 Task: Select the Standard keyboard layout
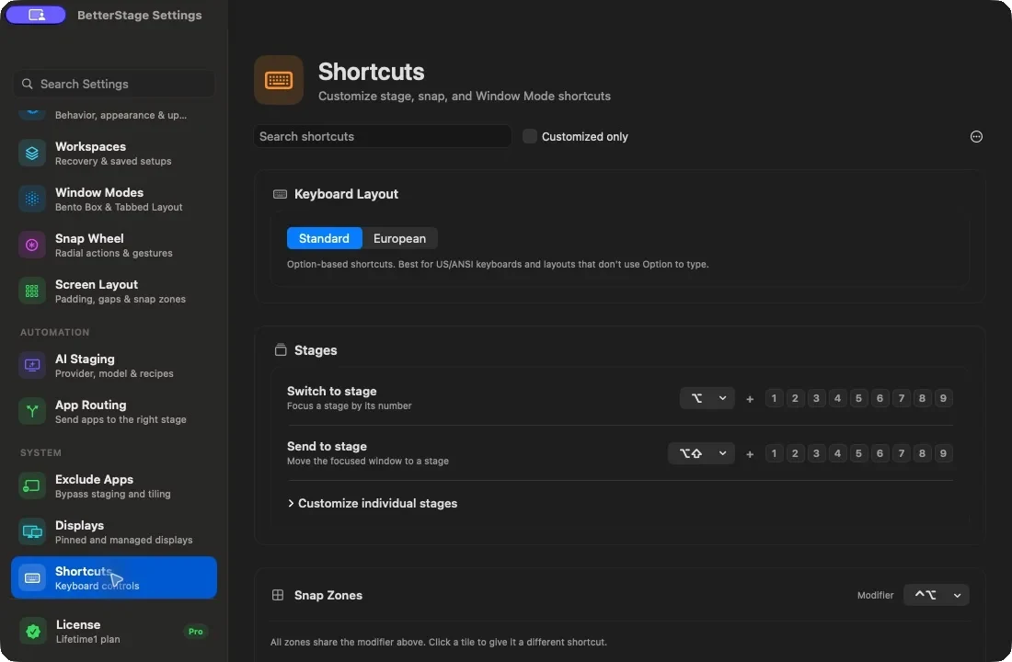[324, 238]
